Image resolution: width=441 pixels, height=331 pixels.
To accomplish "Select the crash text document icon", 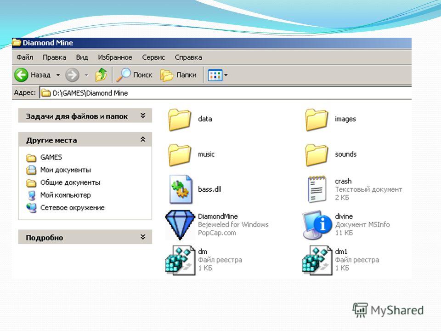I will tap(317, 189).
